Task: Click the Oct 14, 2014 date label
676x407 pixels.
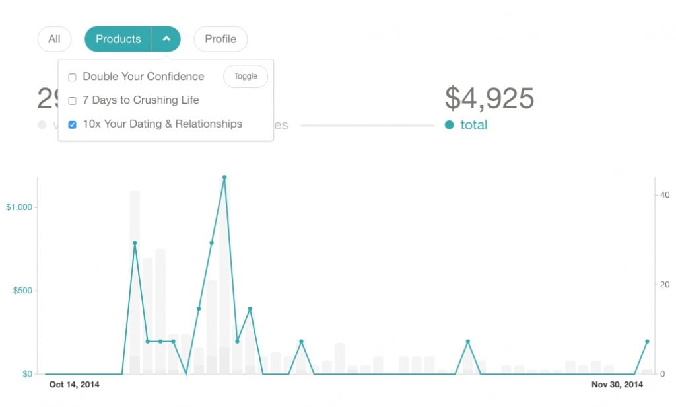Action: coord(74,384)
